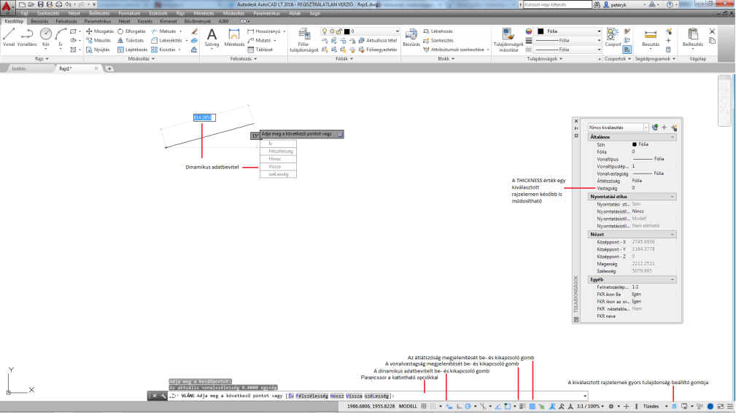This screenshot has height=414, width=736.
Task: Select the Méretezés (dimension) tool
Action: click(x=233, y=37)
